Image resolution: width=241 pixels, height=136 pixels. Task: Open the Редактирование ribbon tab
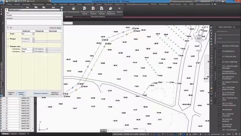pos(38,4)
